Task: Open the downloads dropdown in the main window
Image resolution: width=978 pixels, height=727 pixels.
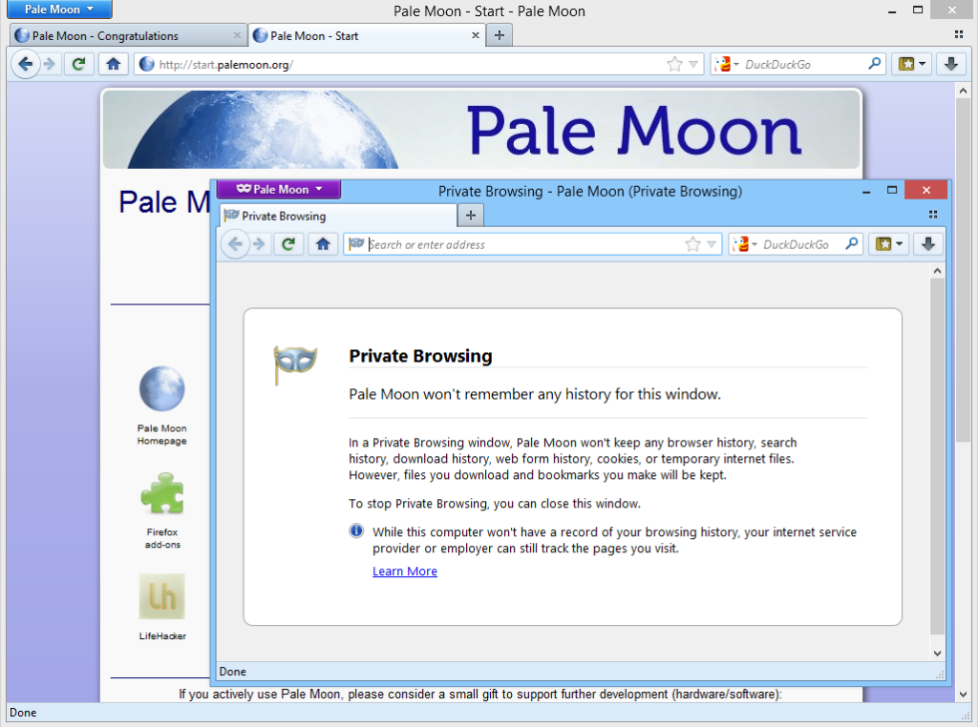Action: click(x=951, y=64)
